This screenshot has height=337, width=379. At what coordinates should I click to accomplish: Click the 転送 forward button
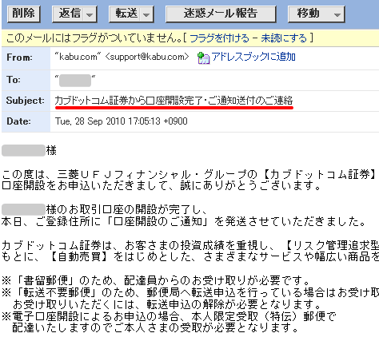(126, 14)
